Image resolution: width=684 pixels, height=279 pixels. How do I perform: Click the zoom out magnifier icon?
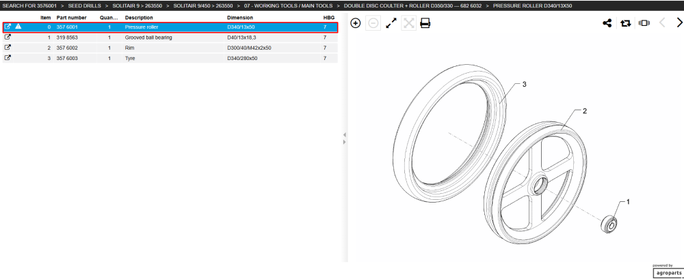[373, 23]
